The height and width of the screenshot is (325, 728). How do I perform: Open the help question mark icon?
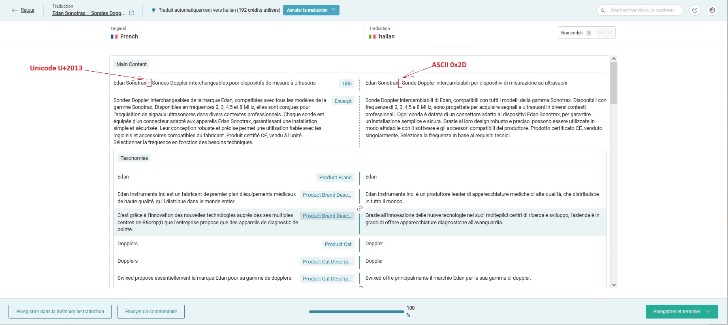pyautogui.click(x=695, y=10)
